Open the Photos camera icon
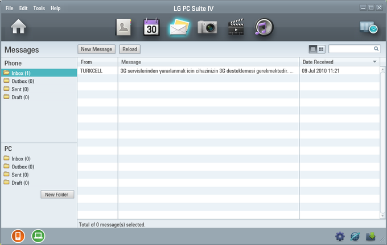Viewport: 387px width, 245px height. pos(207,27)
